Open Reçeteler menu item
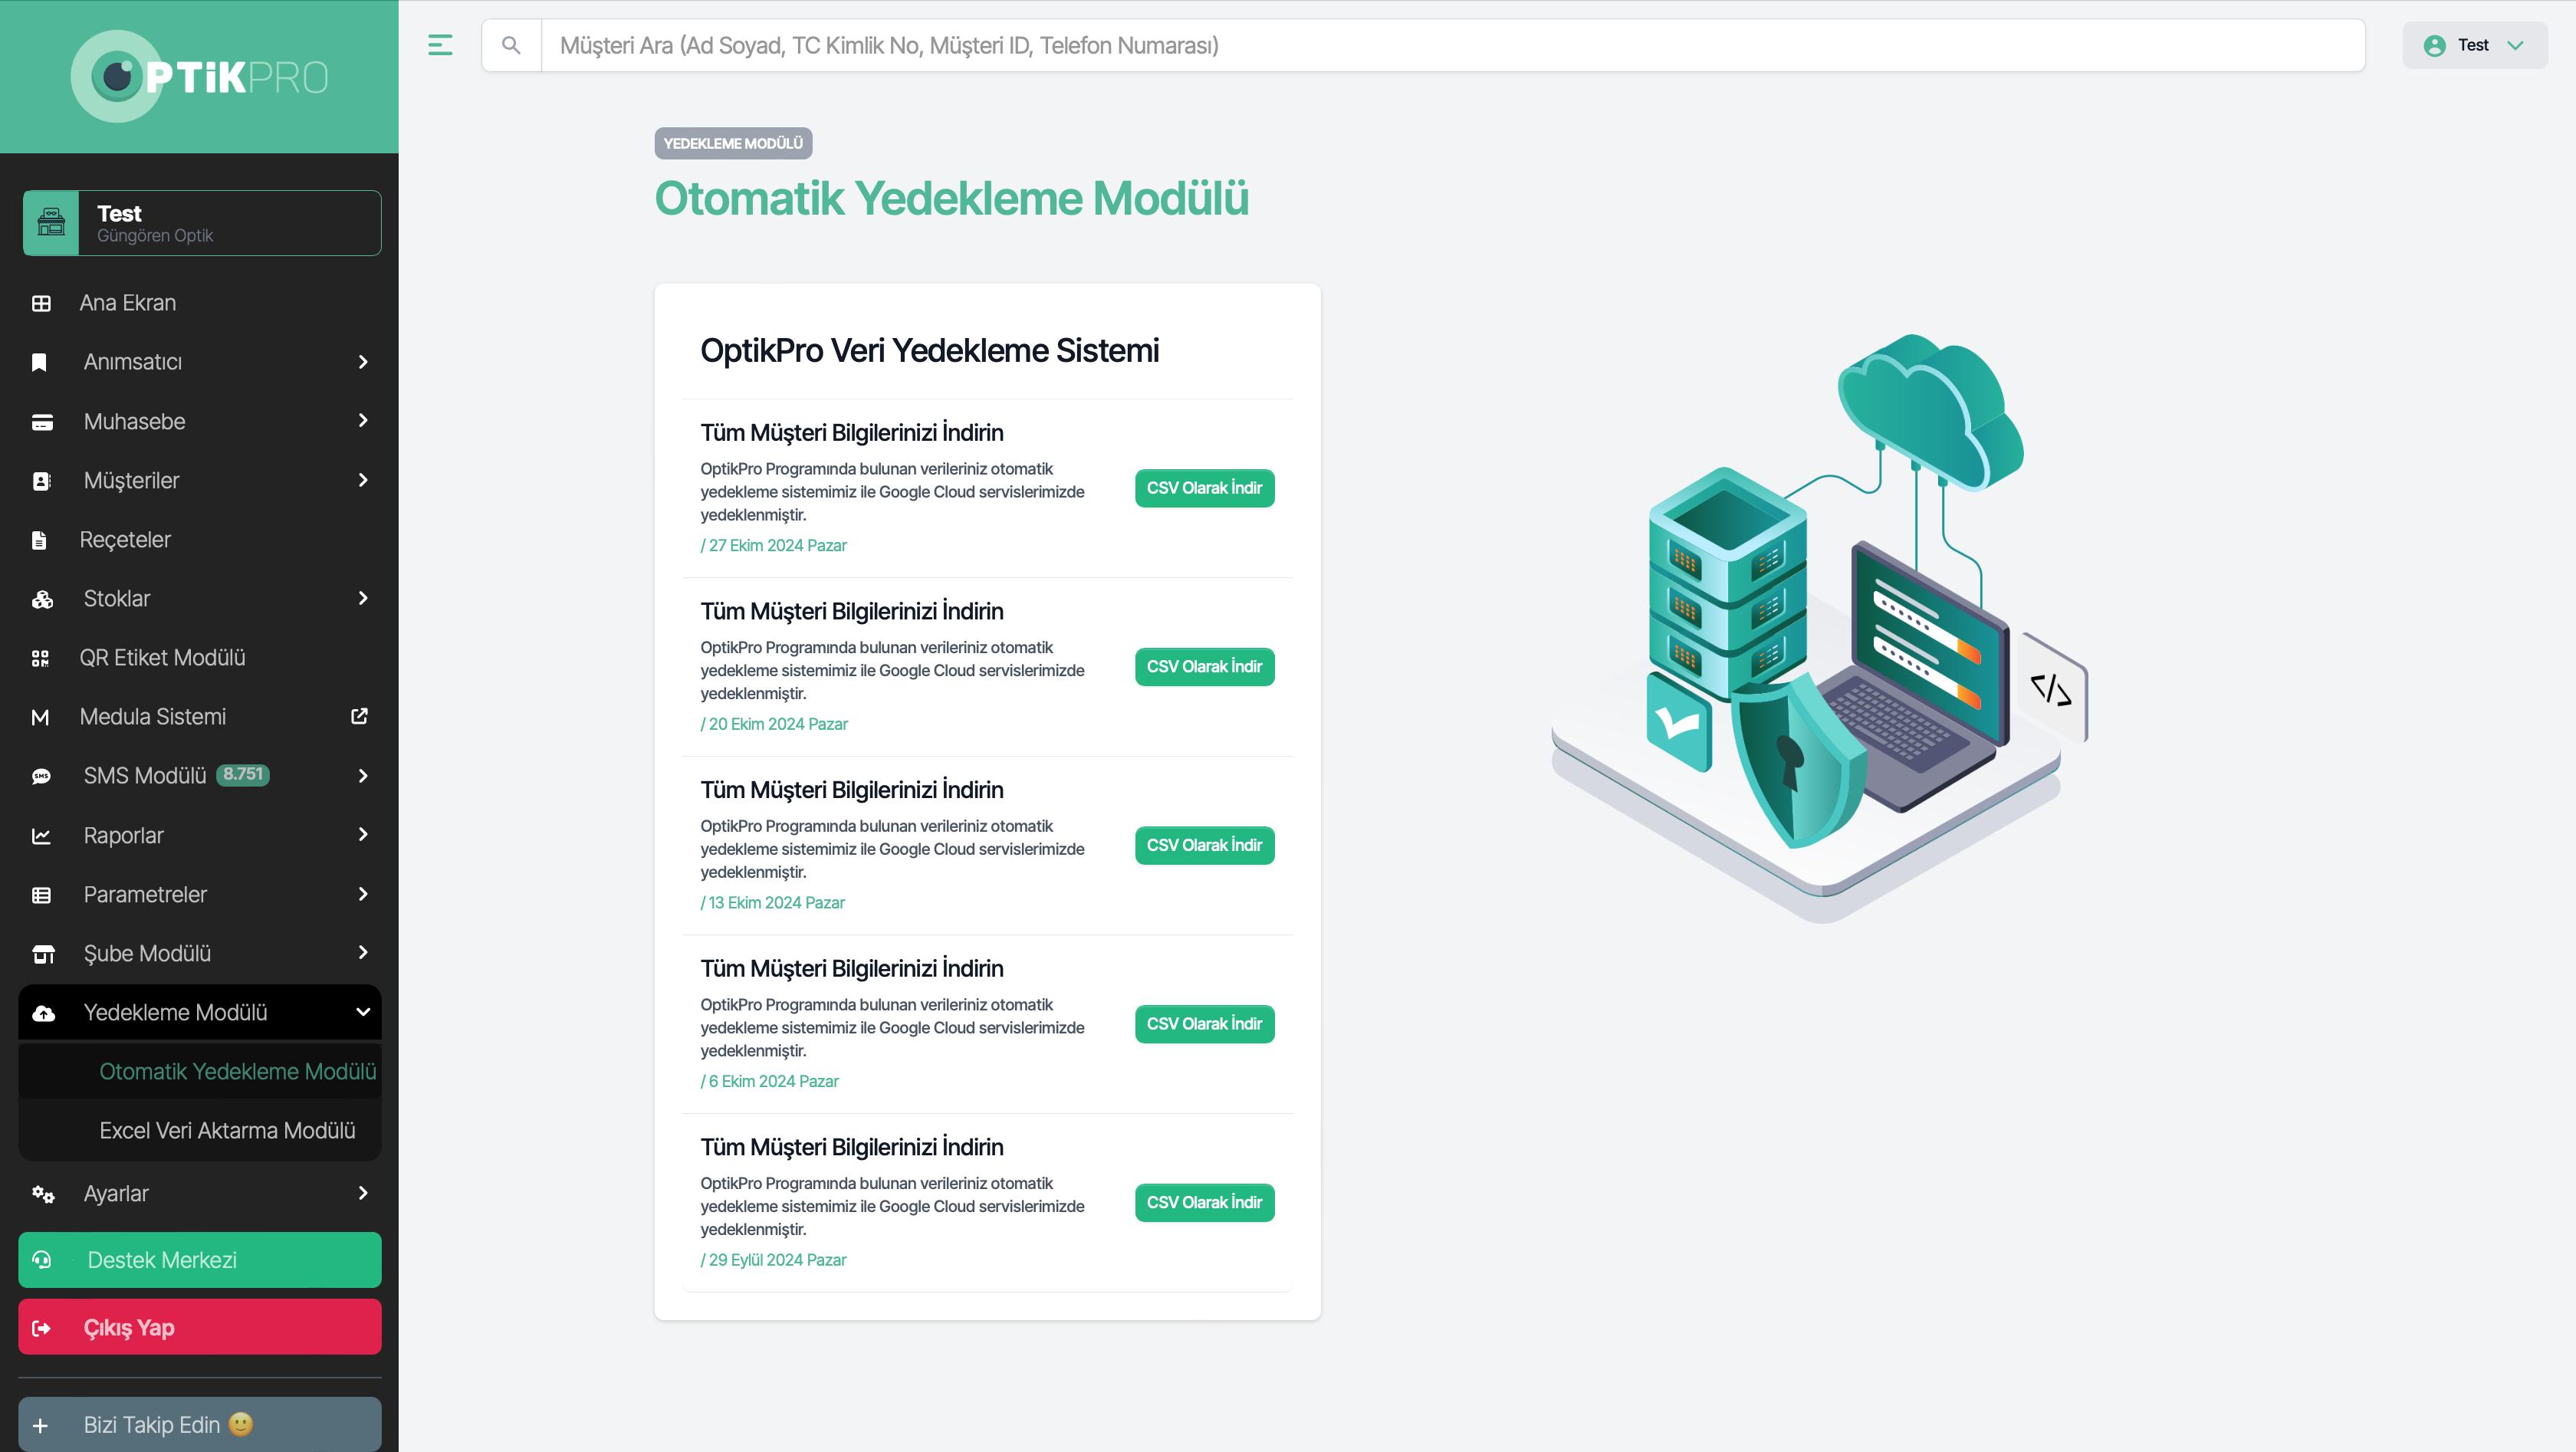The height and width of the screenshot is (1452, 2576). click(200, 540)
